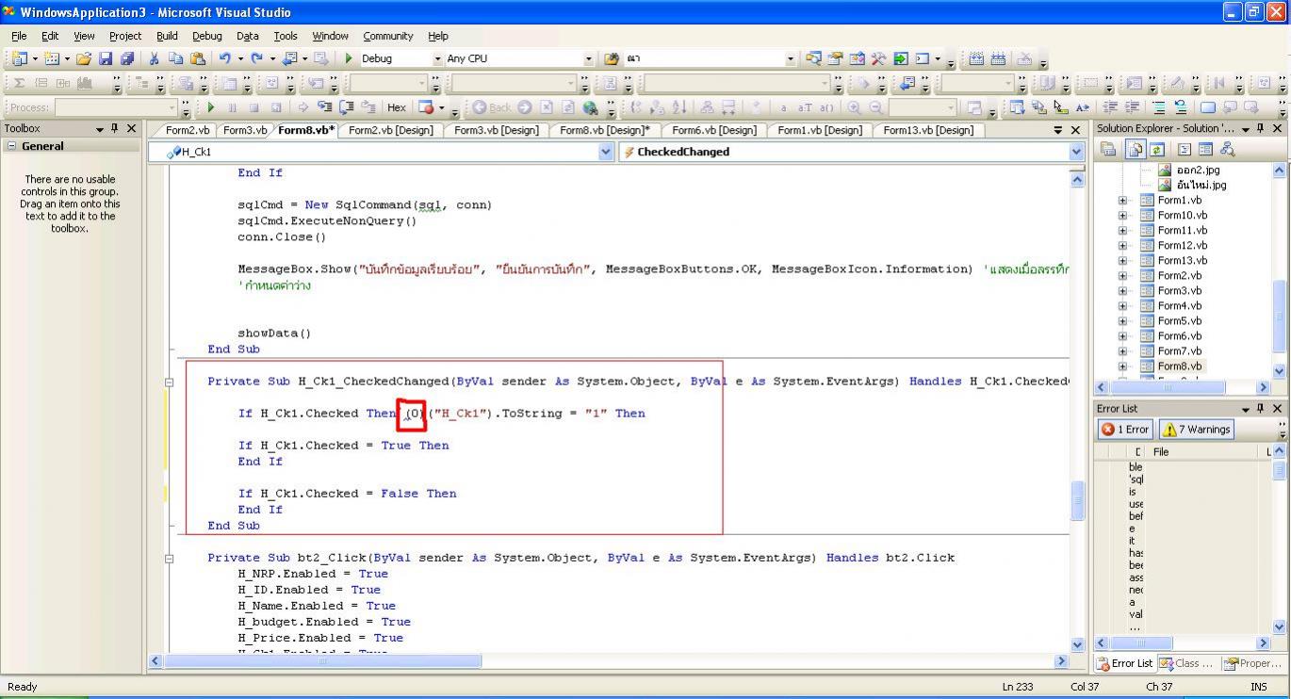Click the Refresh icon in Solution Explorer
The height and width of the screenshot is (699, 1291).
pyautogui.click(x=1156, y=149)
